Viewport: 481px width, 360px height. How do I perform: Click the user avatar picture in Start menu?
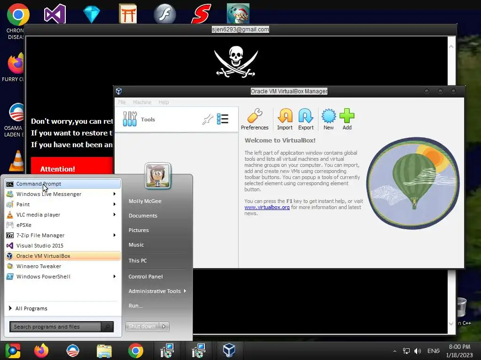click(x=158, y=176)
